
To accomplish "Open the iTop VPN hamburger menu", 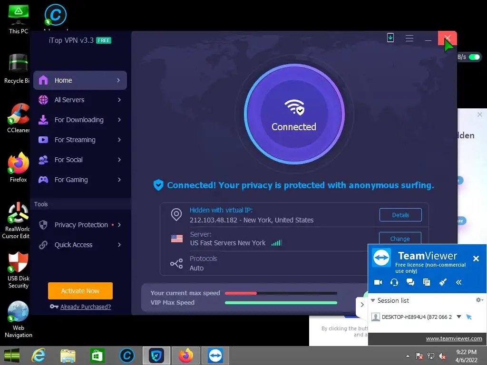I will pos(409,38).
